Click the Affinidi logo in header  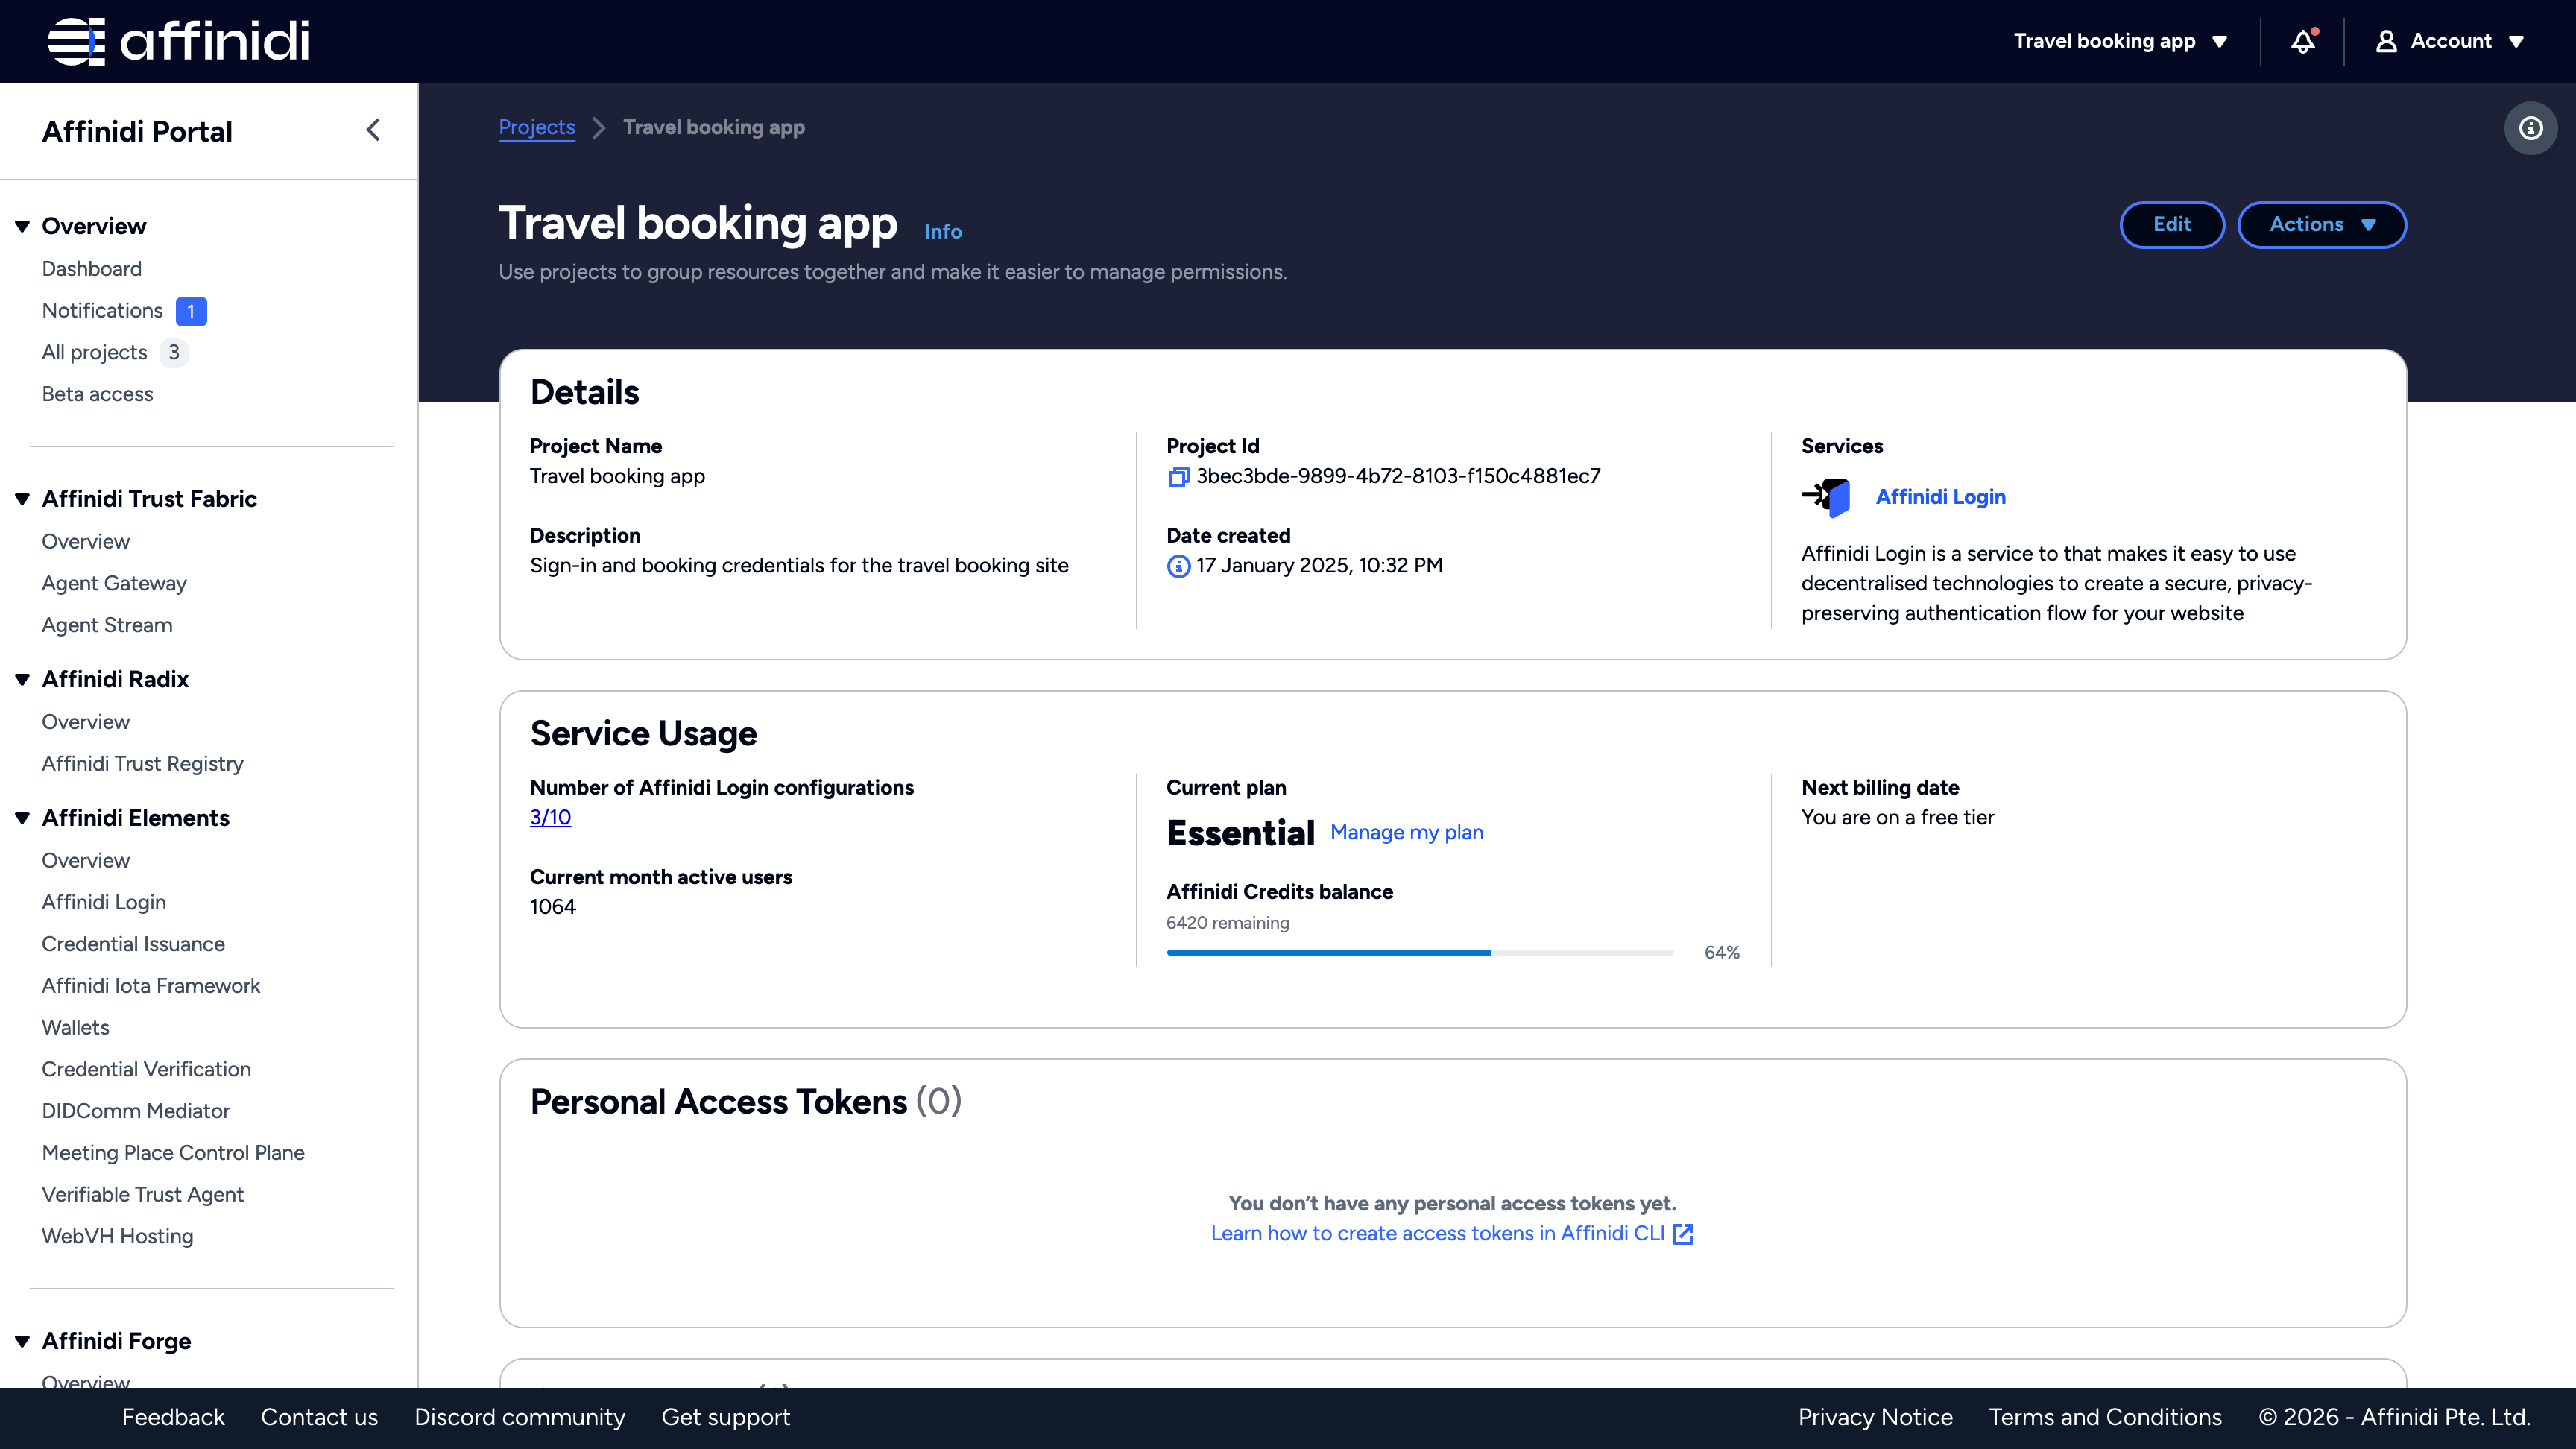point(178,41)
